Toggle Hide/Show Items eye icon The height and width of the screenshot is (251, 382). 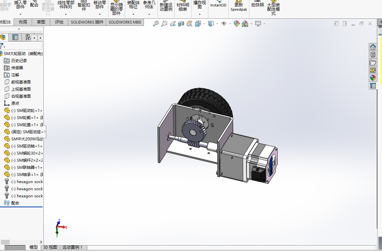click(x=224, y=24)
